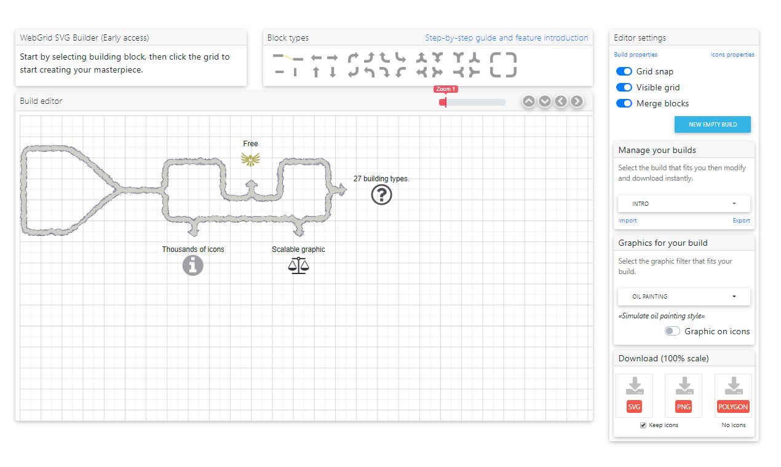Enable Graphic on icons
This screenshot has height=467, width=781.
point(673,331)
